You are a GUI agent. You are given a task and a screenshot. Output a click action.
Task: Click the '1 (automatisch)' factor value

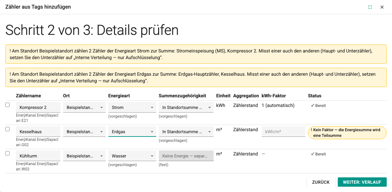tap(278, 106)
